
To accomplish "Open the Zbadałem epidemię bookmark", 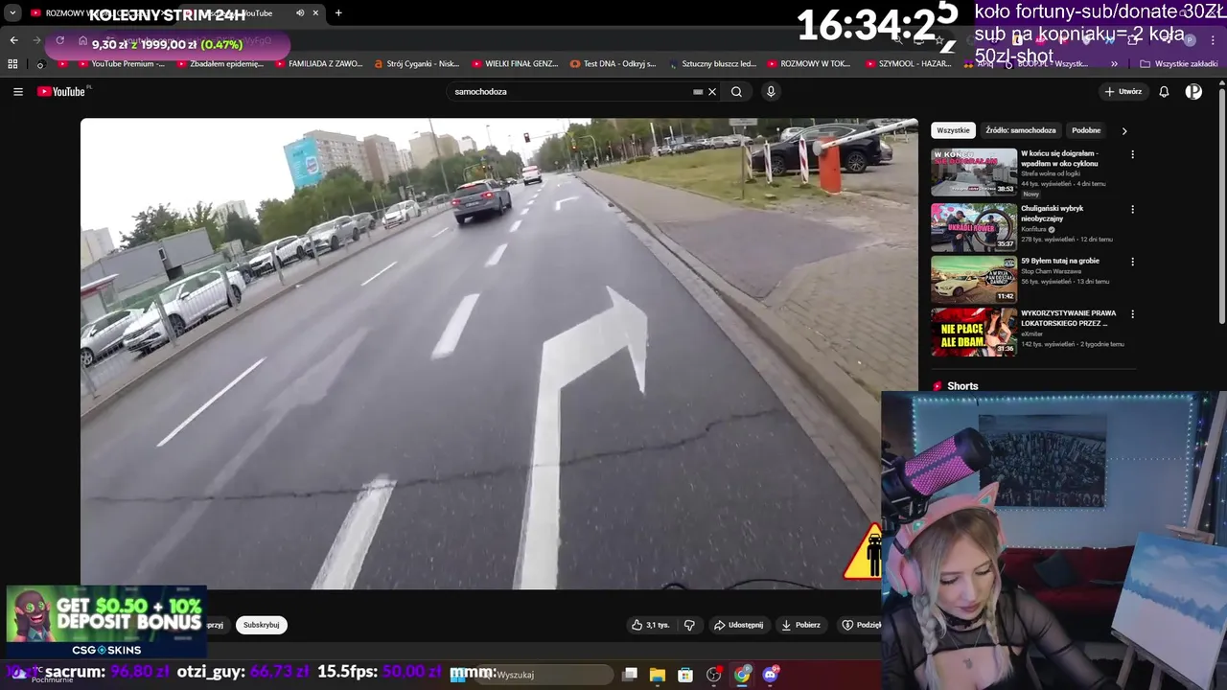I will pos(219,63).
